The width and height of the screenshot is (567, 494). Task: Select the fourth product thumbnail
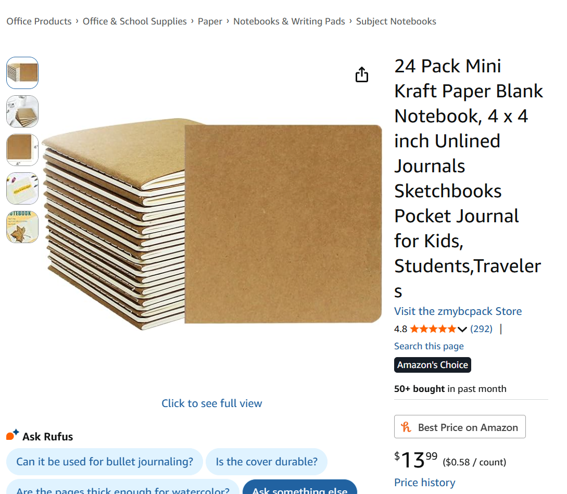pyautogui.click(x=22, y=188)
